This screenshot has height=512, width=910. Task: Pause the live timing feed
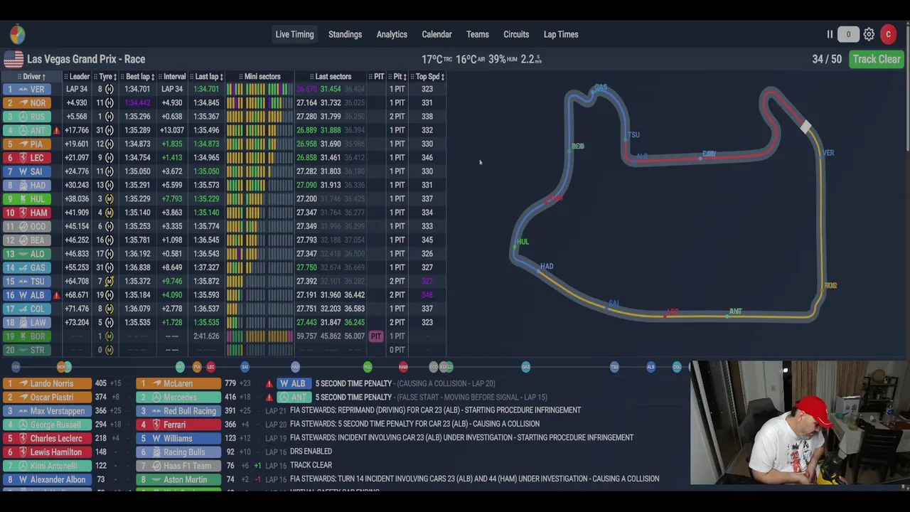coord(830,34)
